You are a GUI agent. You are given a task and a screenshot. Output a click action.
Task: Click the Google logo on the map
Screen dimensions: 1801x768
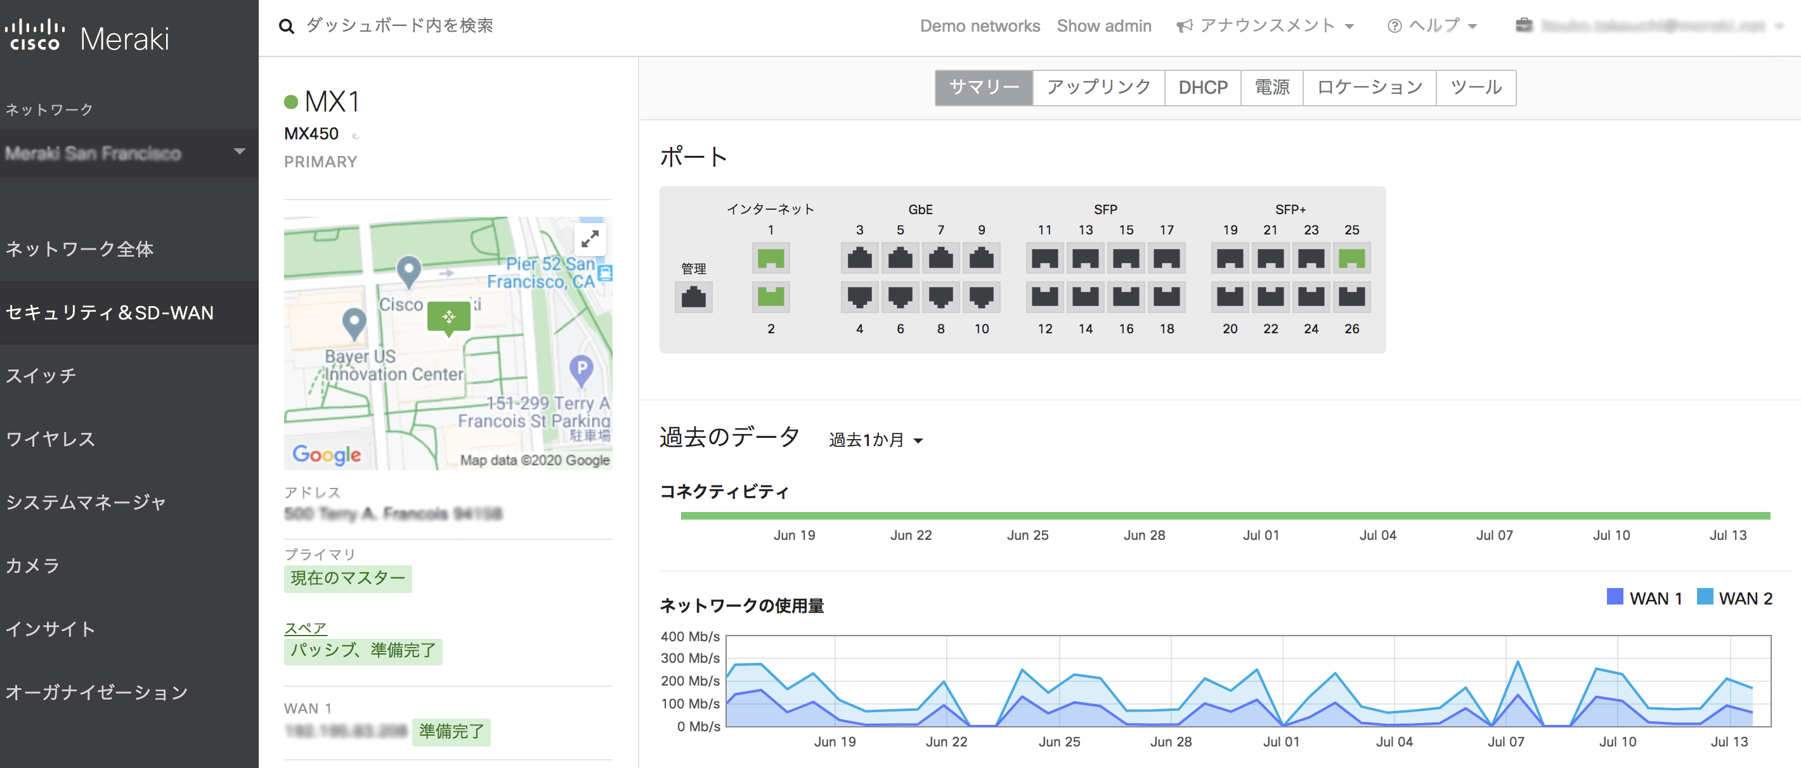click(x=327, y=454)
